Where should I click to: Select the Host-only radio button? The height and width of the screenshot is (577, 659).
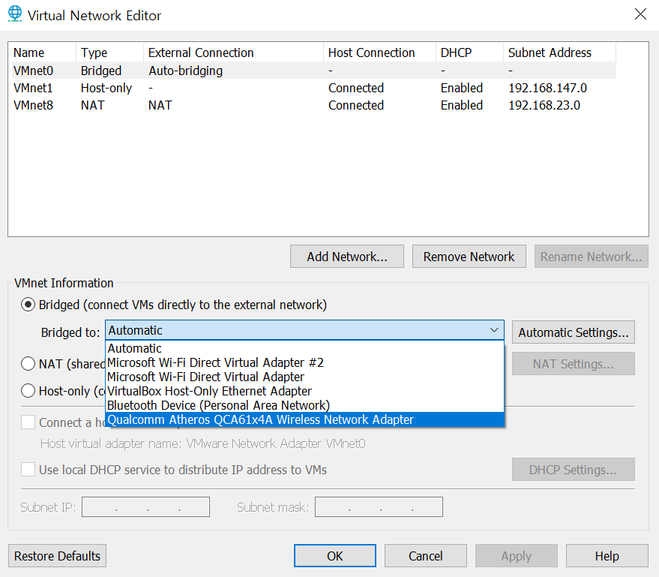coord(28,391)
